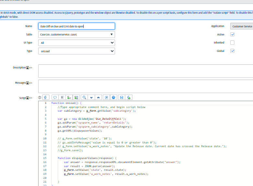Click the Application field showing Customer Service

242,26
